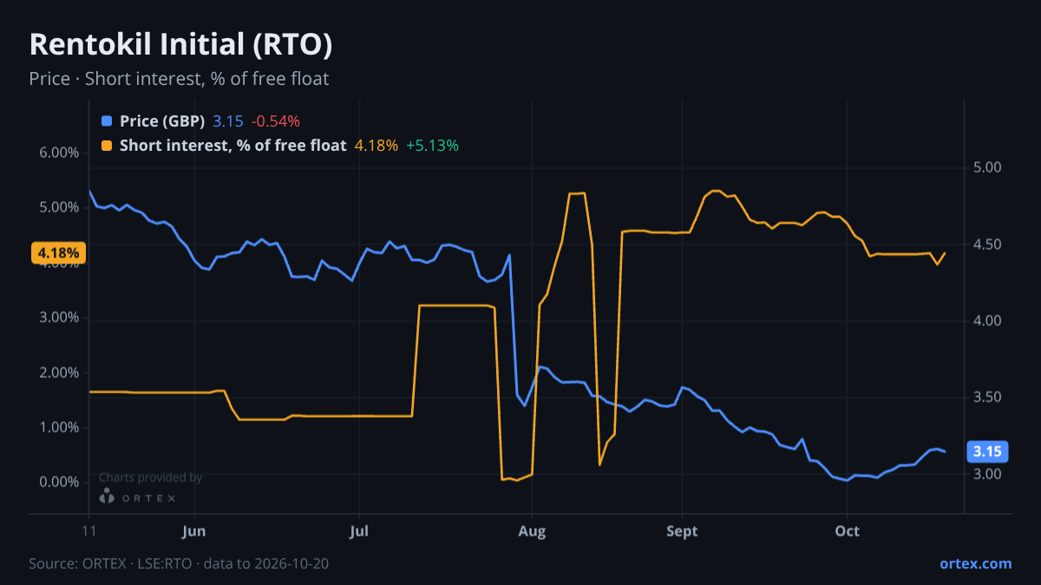Click the +5.13% short interest change
Screen dimensions: 1041x585
432,146
